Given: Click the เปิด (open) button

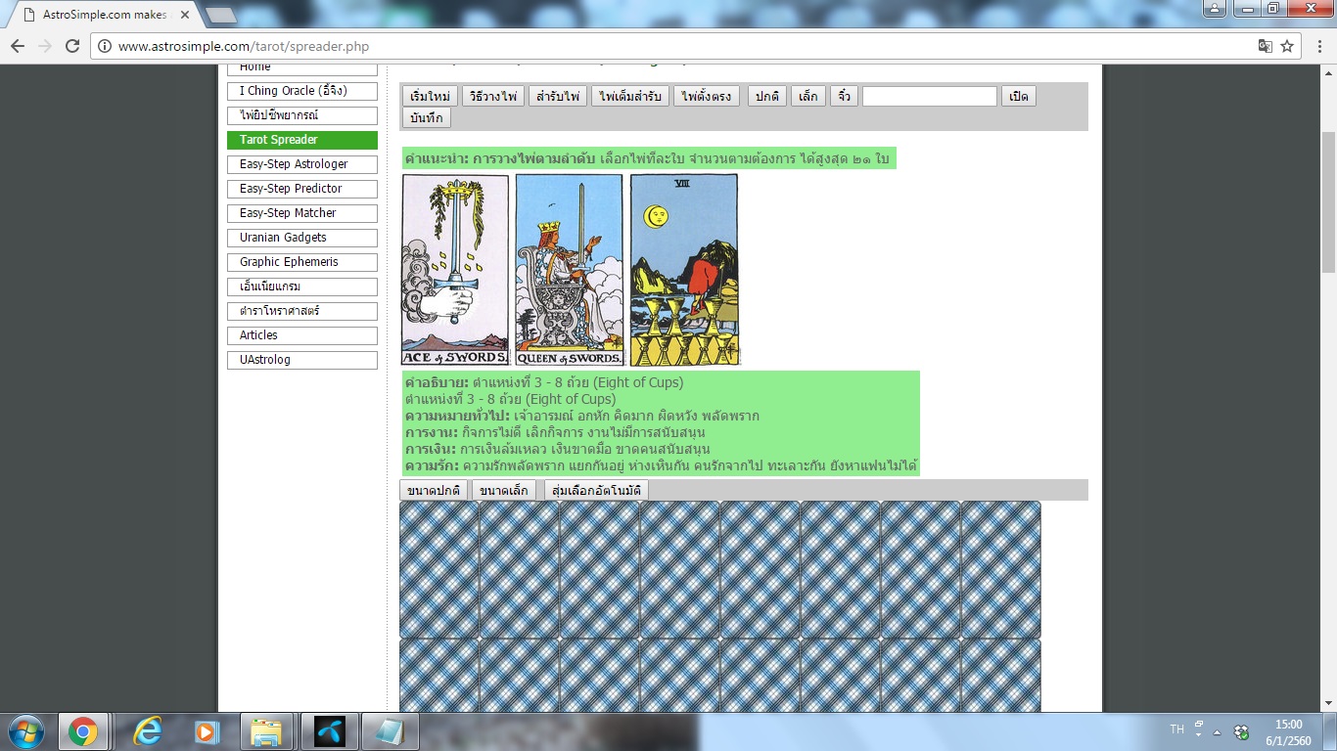Looking at the screenshot, I should [1019, 96].
